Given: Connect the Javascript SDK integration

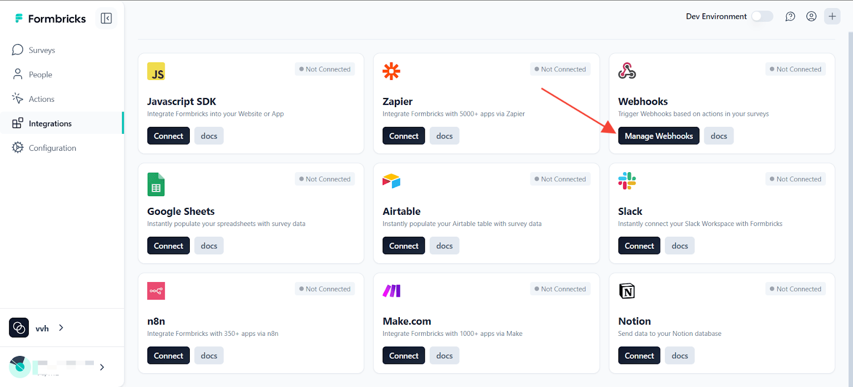Looking at the screenshot, I should click(x=168, y=136).
